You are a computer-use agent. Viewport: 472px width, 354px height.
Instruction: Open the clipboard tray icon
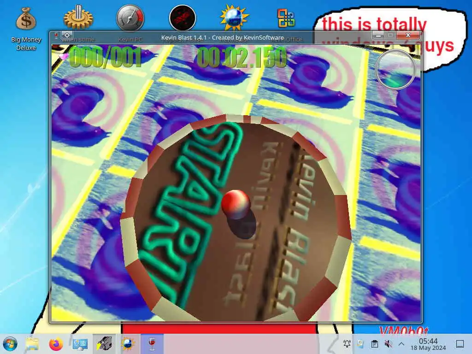tap(374, 343)
